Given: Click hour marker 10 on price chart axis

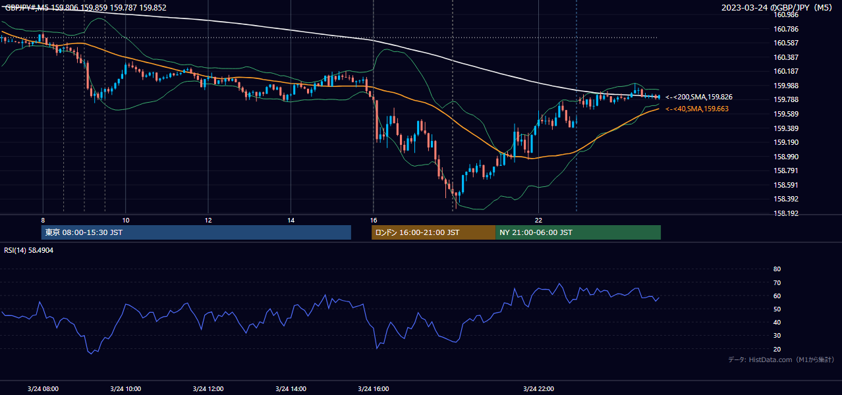Looking at the screenshot, I should [x=125, y=220].
